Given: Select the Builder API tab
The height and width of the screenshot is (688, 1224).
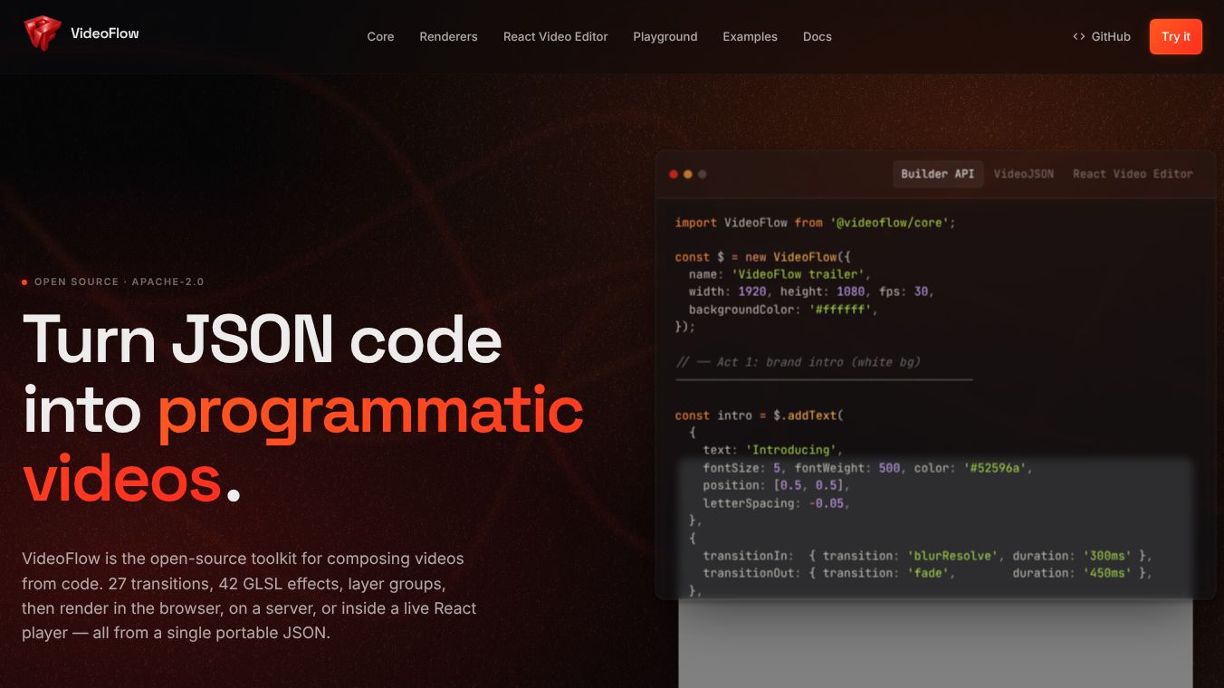Looking at the screenshot, I should (938, 174).
